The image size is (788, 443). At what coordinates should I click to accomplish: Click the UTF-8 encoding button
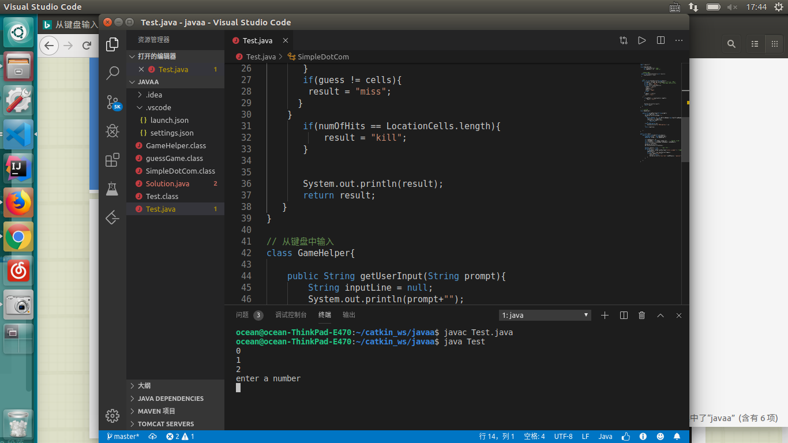[563, 436]
